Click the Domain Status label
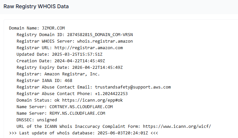Screen dimensions: 238x138 pos(33,100)
